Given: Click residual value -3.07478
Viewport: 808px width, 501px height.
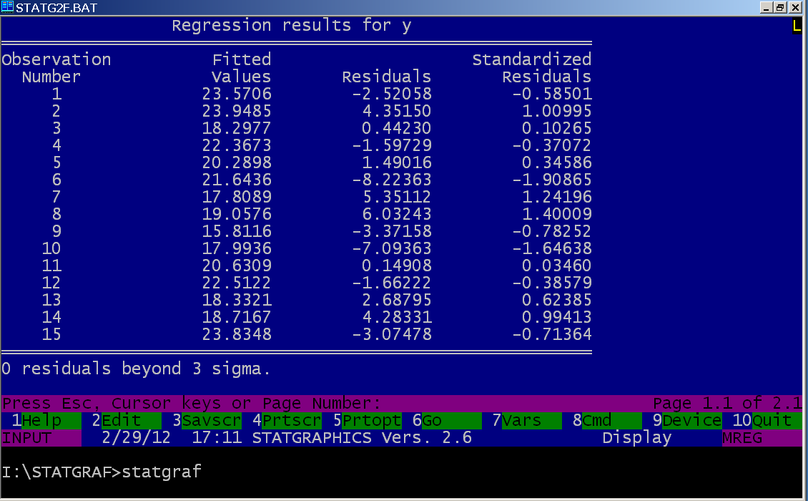Looking at the screenshot, I should click(392, 334).
